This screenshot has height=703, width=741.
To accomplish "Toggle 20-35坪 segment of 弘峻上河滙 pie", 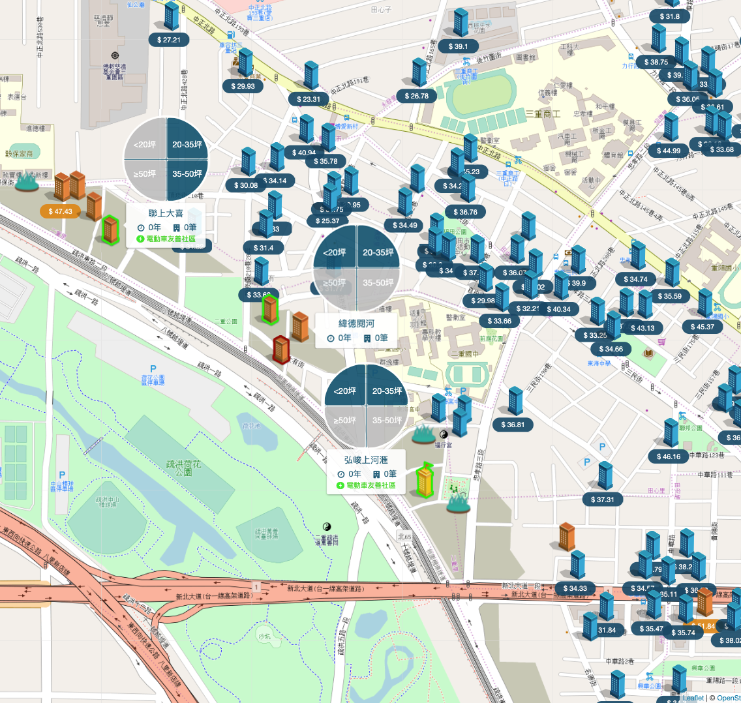I will pyautogui.click(x=387, y=391).
